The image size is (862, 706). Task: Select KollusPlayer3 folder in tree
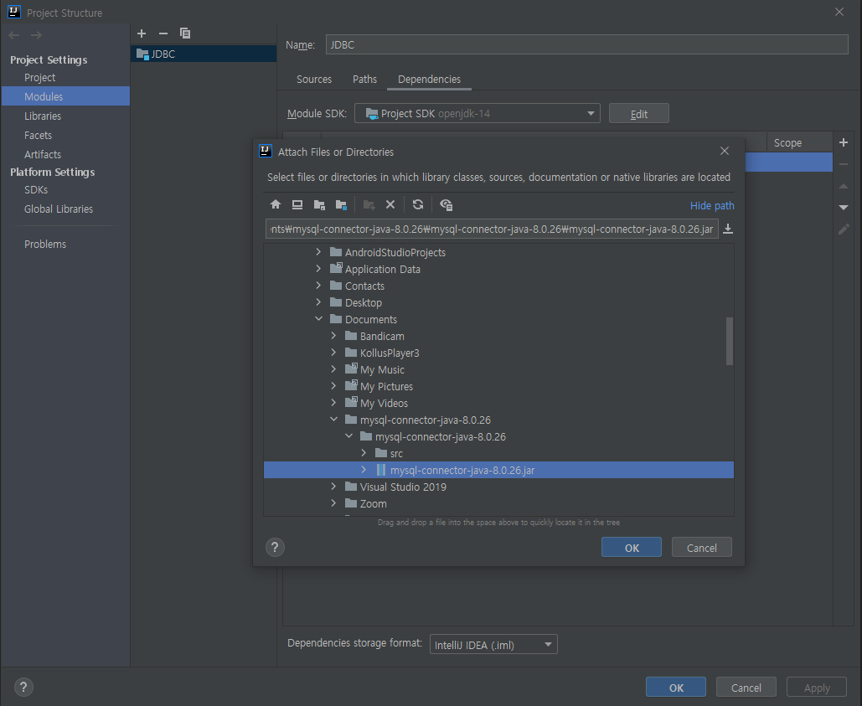tap(390, 353)
